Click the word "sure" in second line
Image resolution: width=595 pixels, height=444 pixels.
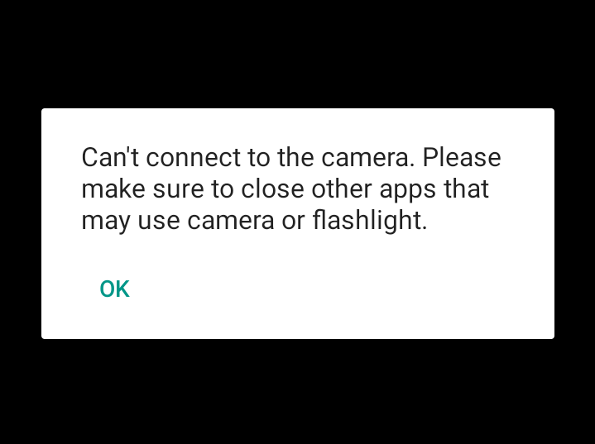tap(179, 189)
